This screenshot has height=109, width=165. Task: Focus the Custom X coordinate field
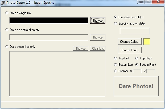coord(137,71)
